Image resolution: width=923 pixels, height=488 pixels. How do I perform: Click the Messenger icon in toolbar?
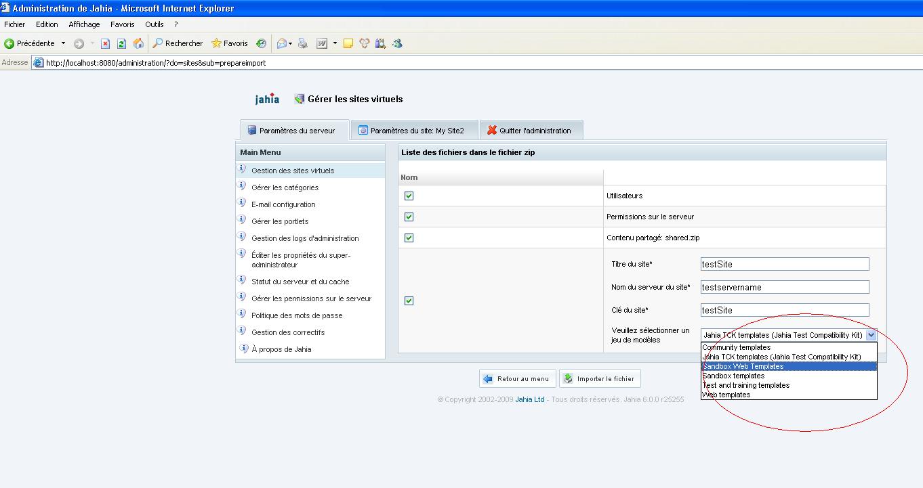[398, 43]
